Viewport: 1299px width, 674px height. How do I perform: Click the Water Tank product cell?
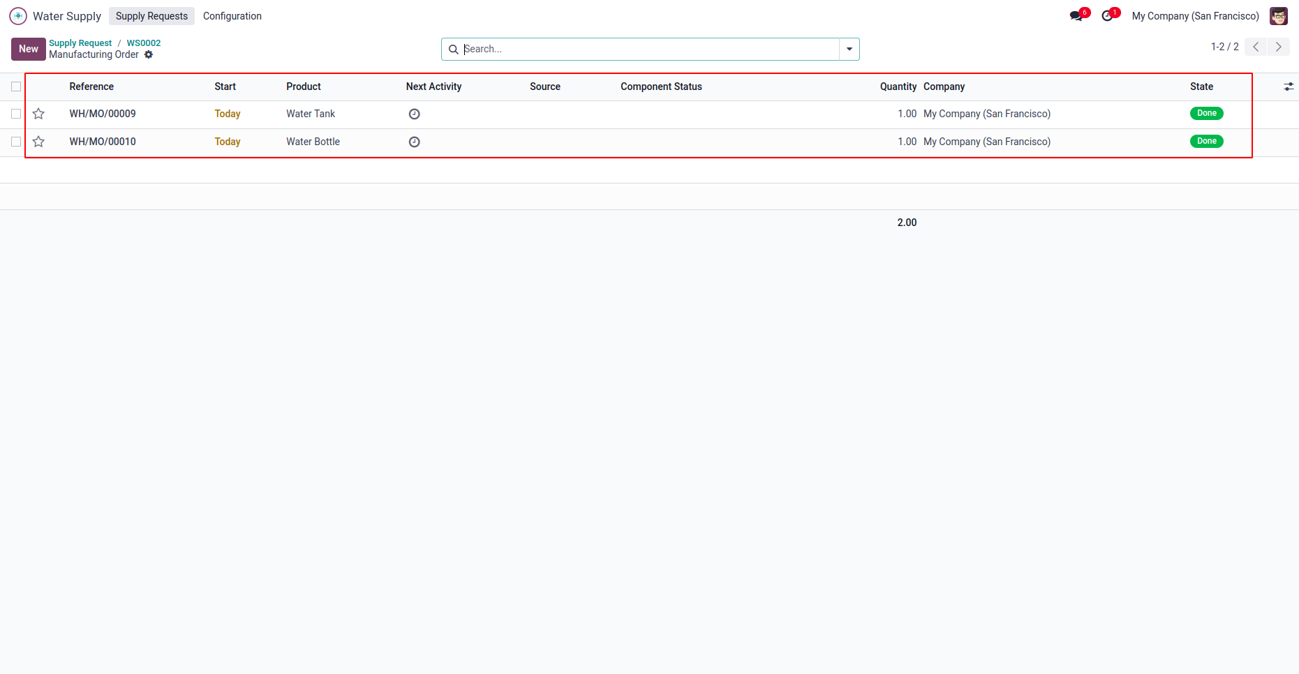[311, 114]
